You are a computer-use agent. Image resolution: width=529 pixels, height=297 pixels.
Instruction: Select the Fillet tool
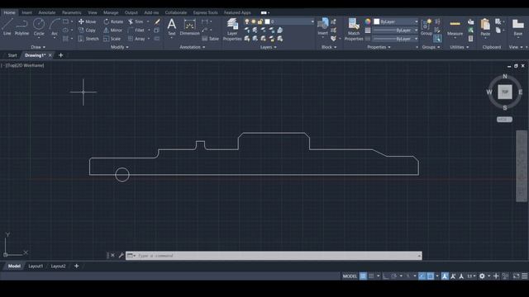136,30
